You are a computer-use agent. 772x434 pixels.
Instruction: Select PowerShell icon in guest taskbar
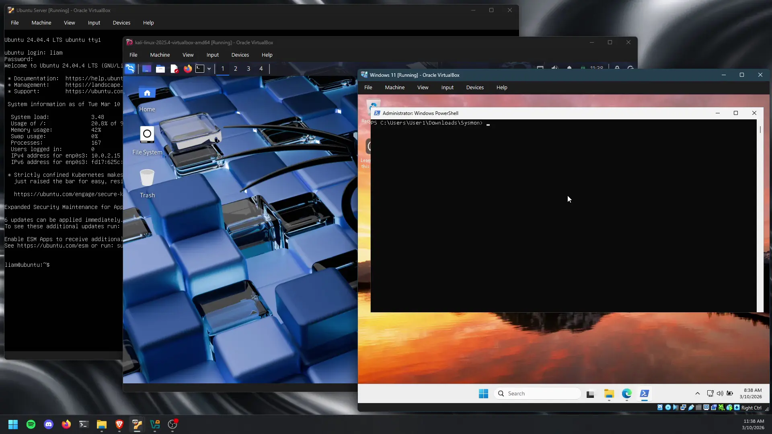click(x=645, y=394)
